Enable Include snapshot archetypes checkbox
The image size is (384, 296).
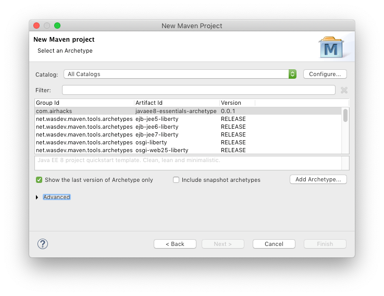[176, 180]
